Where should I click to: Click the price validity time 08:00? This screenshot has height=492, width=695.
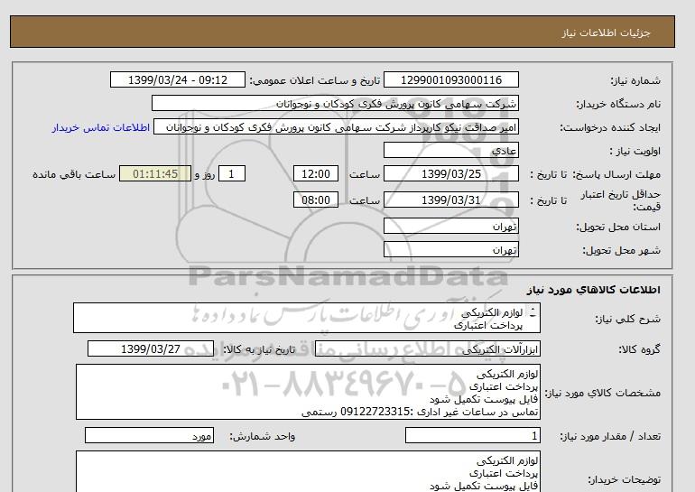316,200
